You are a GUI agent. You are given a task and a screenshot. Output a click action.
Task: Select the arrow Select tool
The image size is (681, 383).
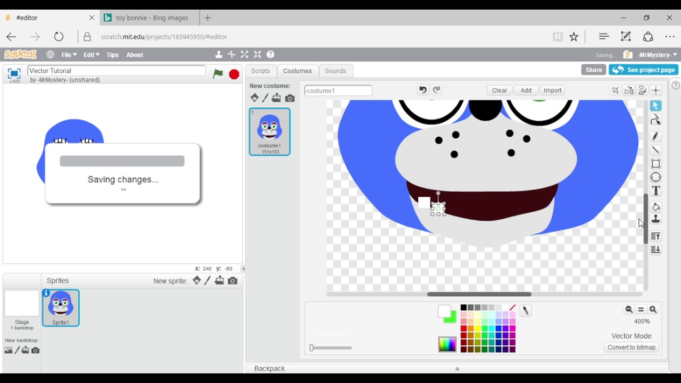(x=656, y=106)
